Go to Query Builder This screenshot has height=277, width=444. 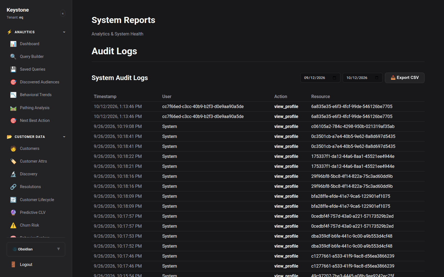pos(32,57)
